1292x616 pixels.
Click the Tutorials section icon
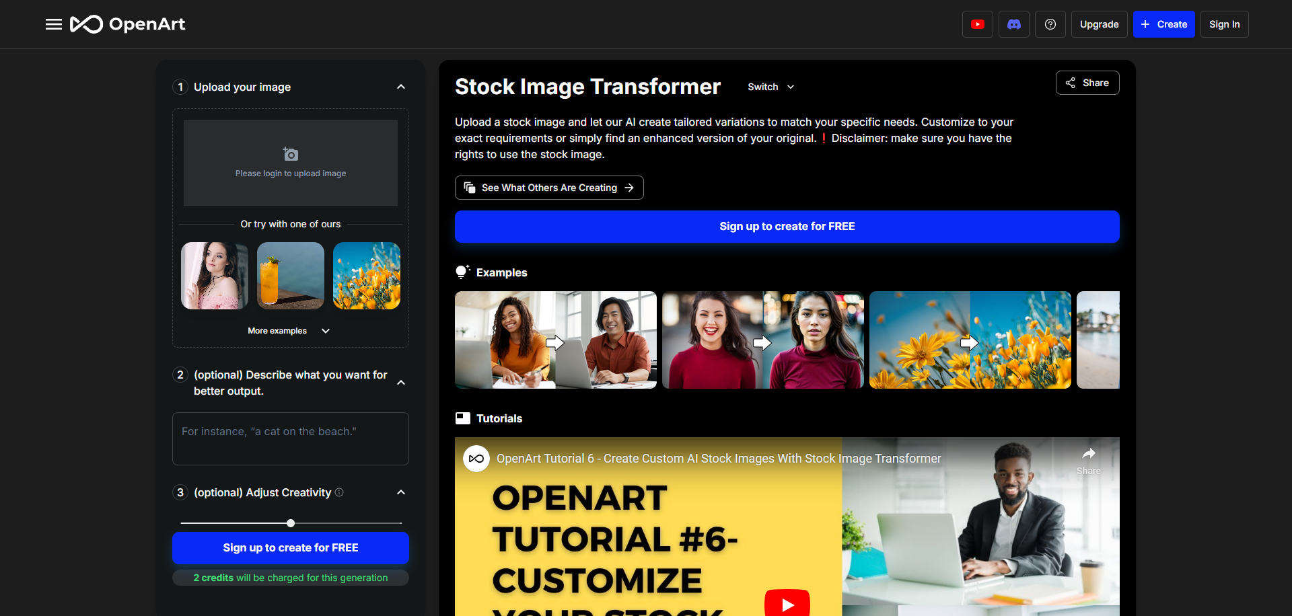pos(463,418)
